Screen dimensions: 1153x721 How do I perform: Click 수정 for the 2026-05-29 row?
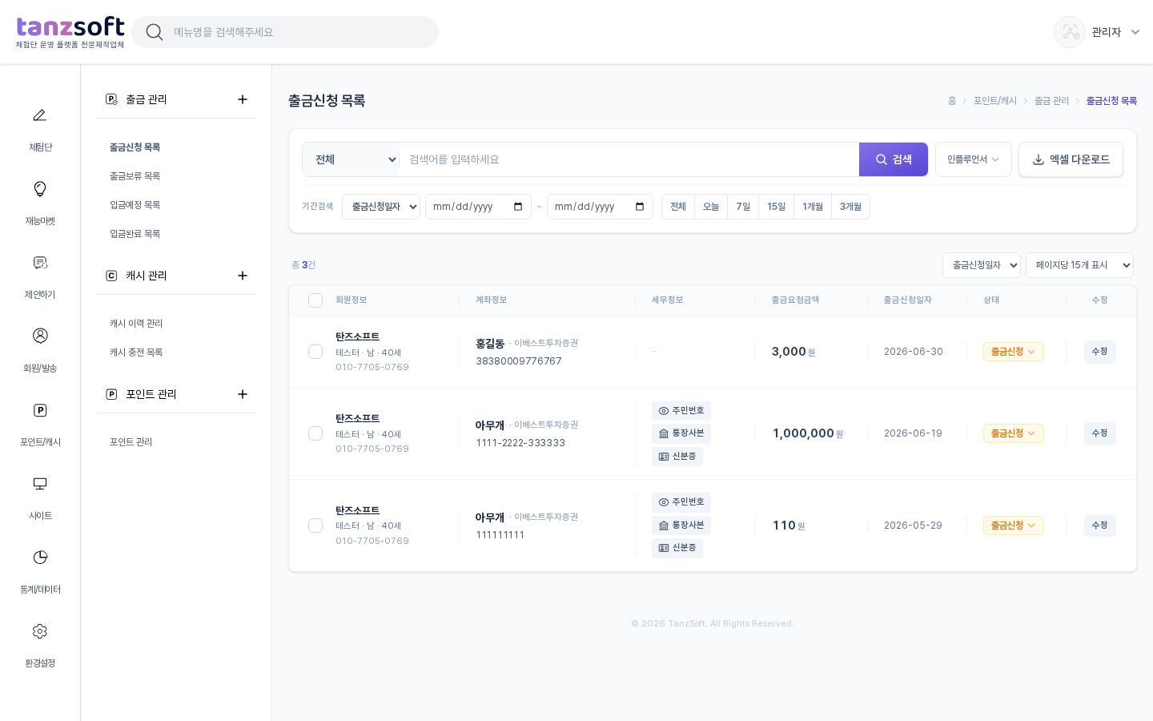click(1100, 526)
